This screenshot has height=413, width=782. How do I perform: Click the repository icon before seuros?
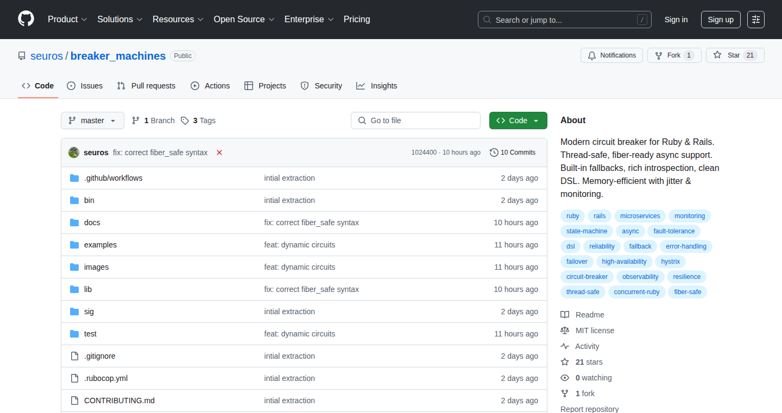[22, 56]
